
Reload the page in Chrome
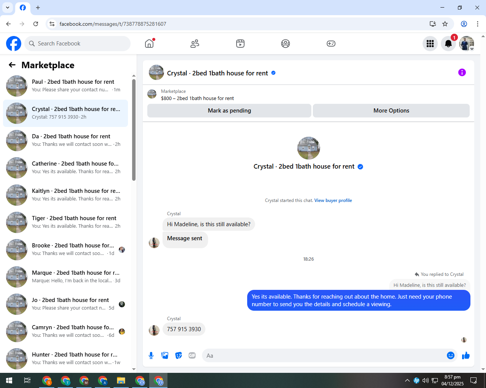point(36,24)
